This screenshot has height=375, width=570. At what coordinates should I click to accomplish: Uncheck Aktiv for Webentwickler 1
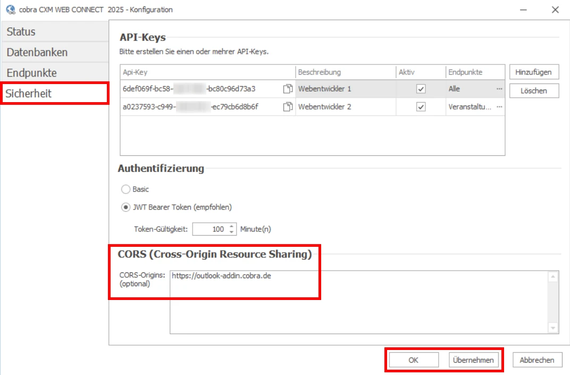coord(421,89)
